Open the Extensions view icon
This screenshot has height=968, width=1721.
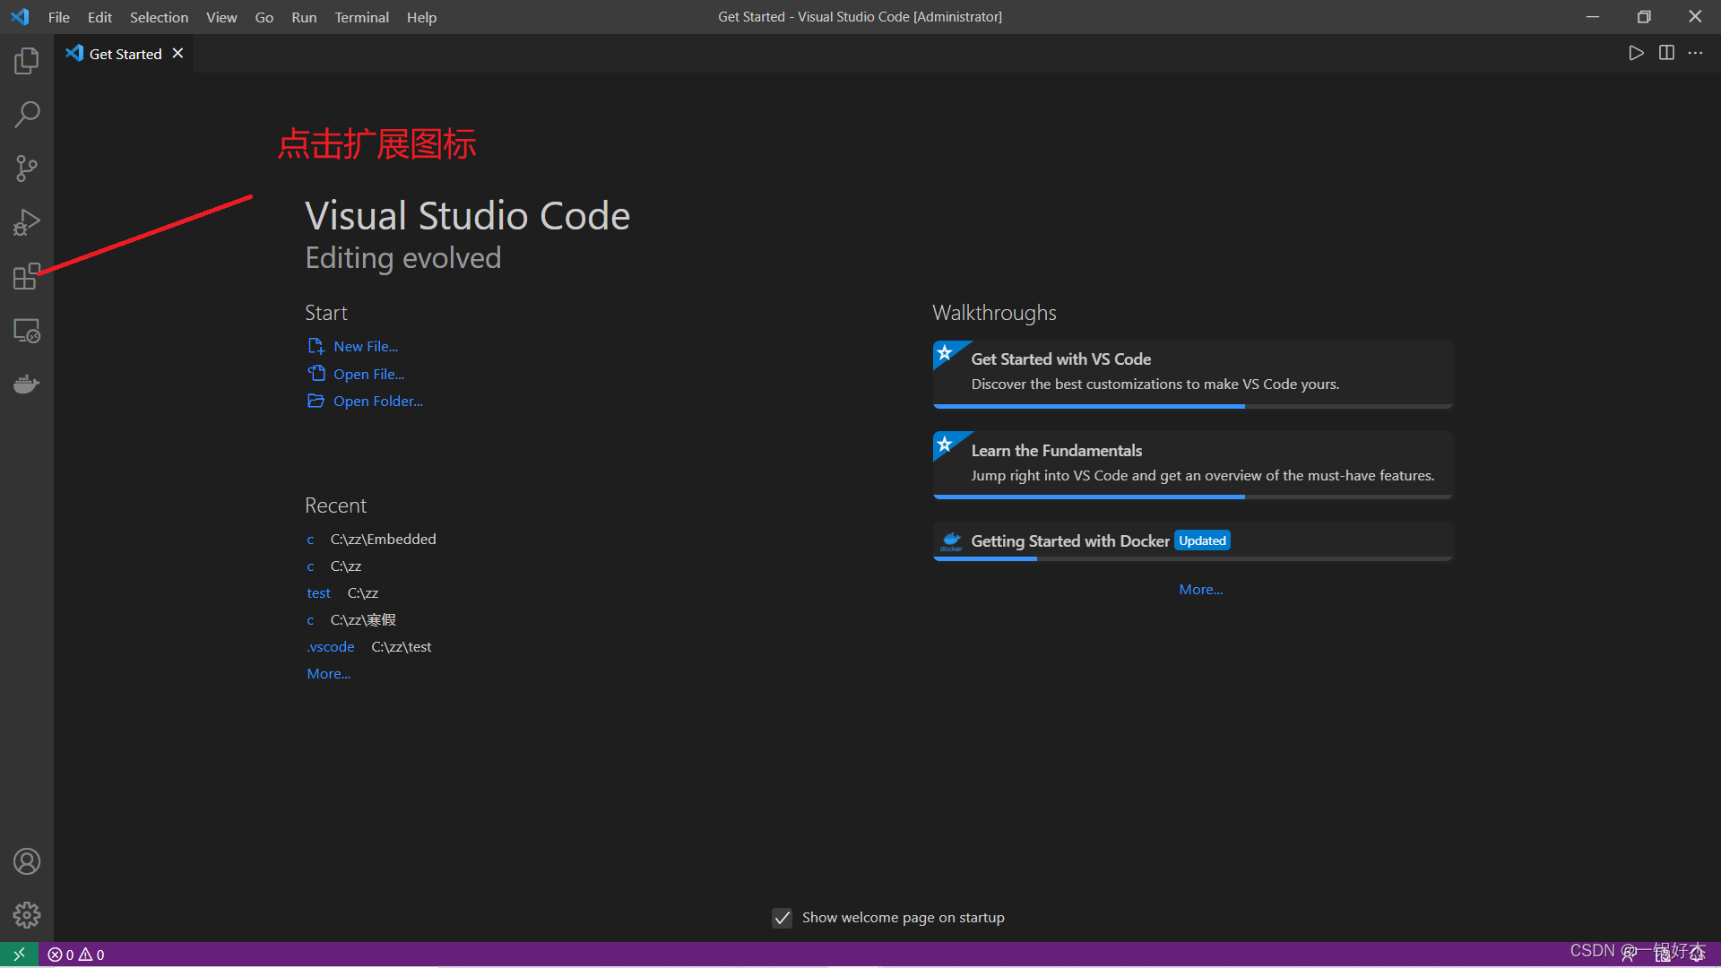click(x=27, y=276)
